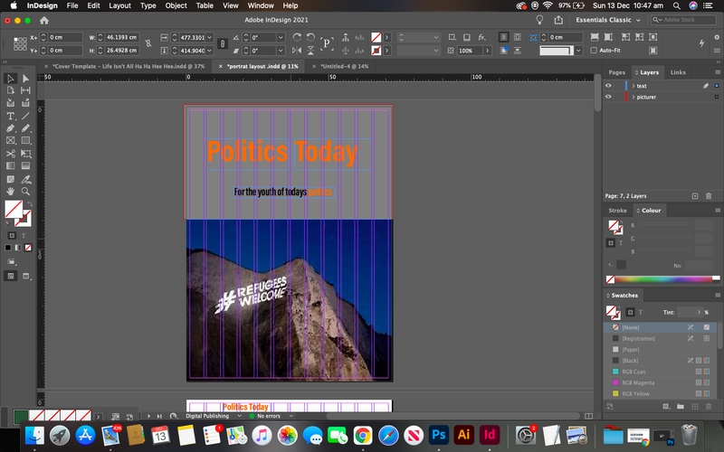724x452 pixels.
Task: Choose the Rectangle tool
Action: (x=25, y=140)
